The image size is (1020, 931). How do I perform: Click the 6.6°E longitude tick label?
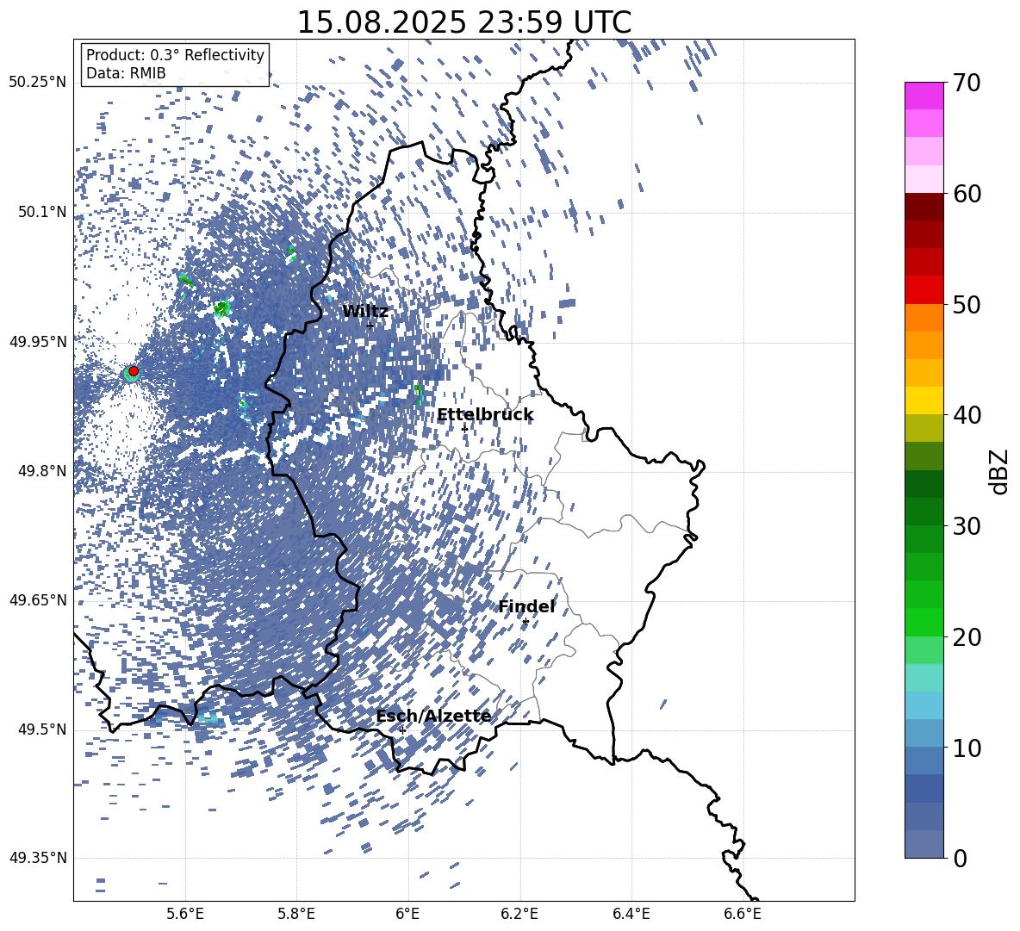743,914
